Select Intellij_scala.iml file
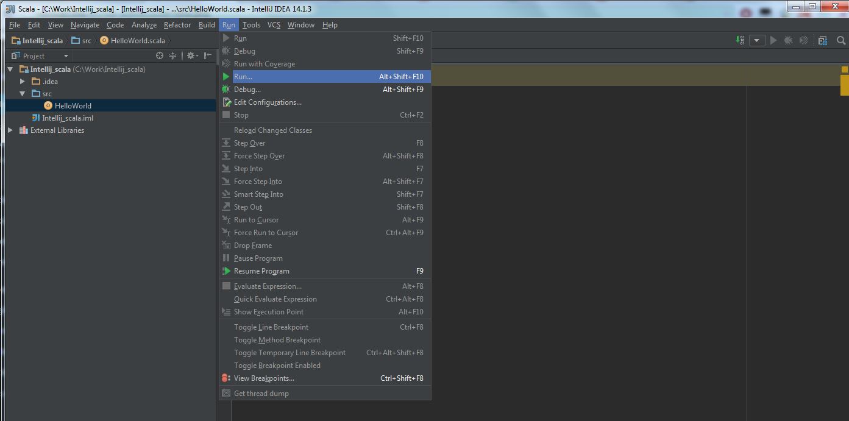 (68, 118)
